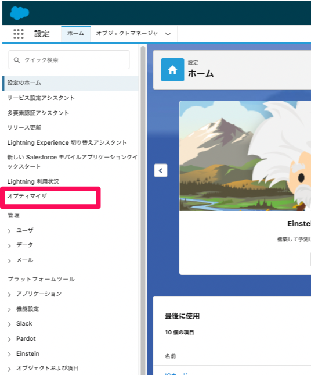Screen dimensions: 311x375
Task: Open 新しい Salesforce モバイルアプリケーションクイックスタート
Action: tap(73, 162)
